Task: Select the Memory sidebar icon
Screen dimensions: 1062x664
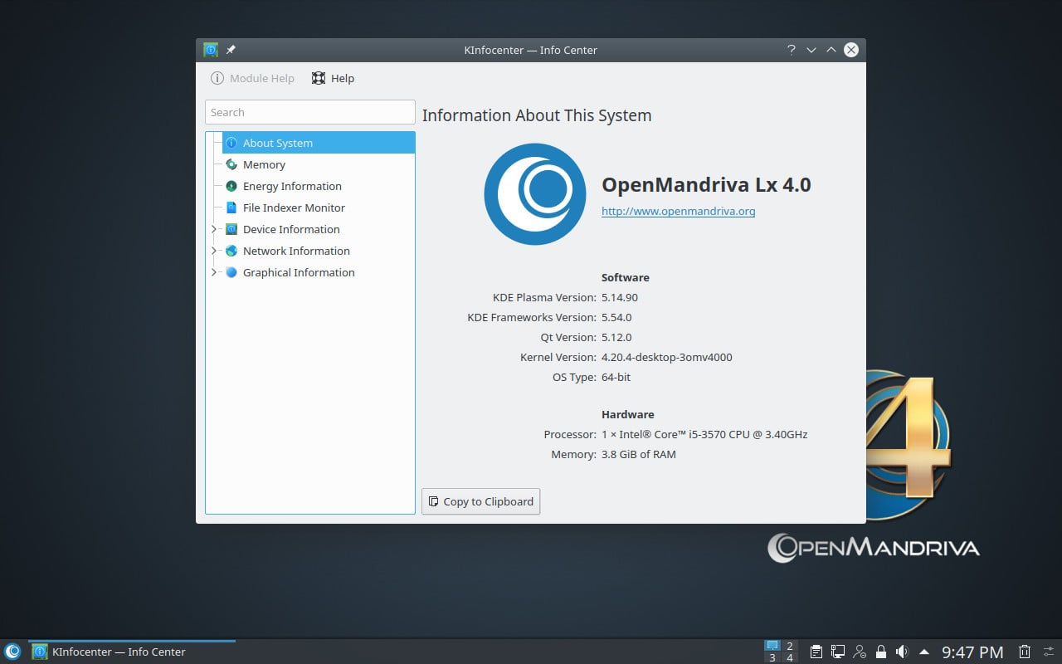Action: [231, 164]
